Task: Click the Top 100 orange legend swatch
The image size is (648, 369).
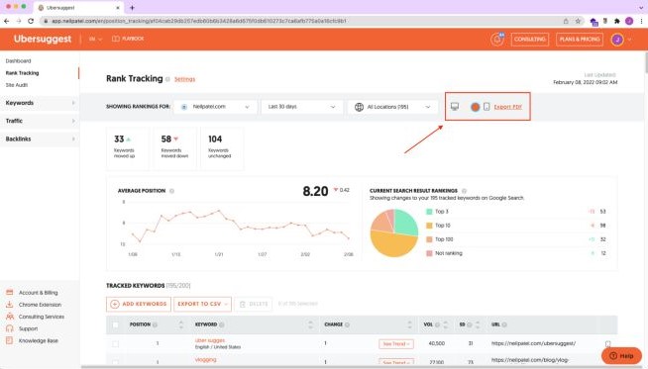Action: 429,239
